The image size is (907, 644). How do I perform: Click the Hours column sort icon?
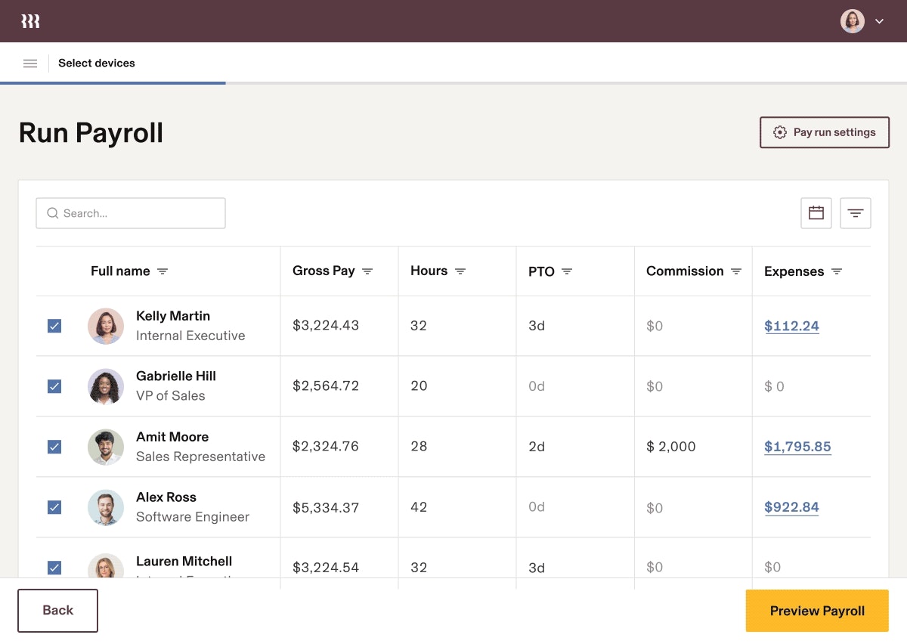(460, 271)
